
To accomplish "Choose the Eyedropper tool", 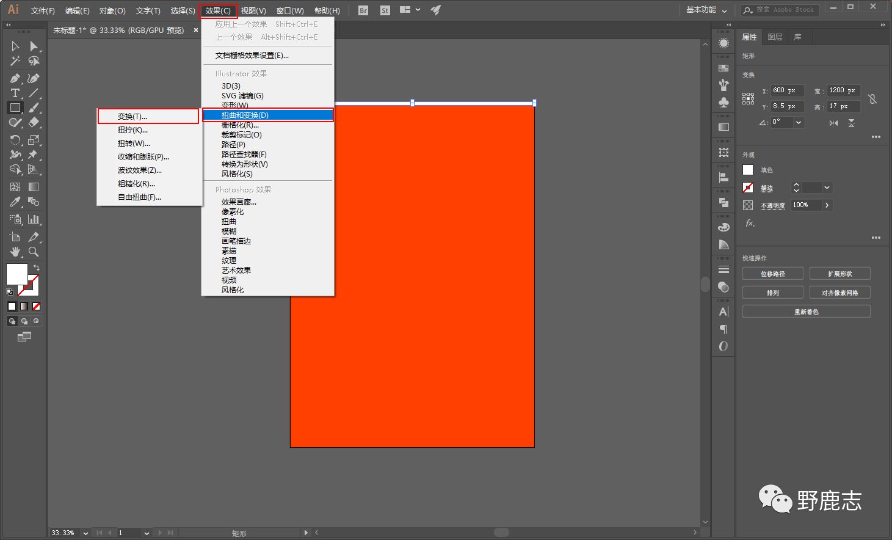I will (x=15, y=202).
